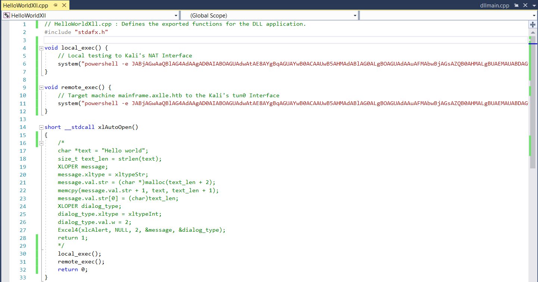Place cursor on empty line 3
This screenshot has height=282, width=538.
(x=285, y=40)
